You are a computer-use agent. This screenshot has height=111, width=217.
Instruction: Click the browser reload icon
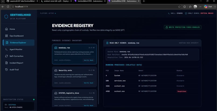(8, 7)
